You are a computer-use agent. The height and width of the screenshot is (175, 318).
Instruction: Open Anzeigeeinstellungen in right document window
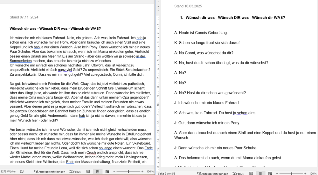212,173
